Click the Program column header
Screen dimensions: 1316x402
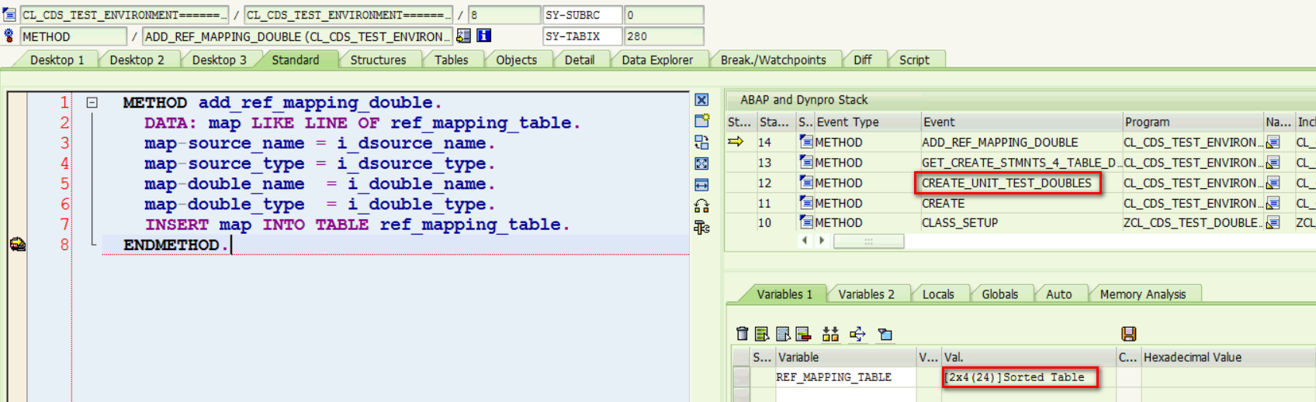(x=1193, y=122)
